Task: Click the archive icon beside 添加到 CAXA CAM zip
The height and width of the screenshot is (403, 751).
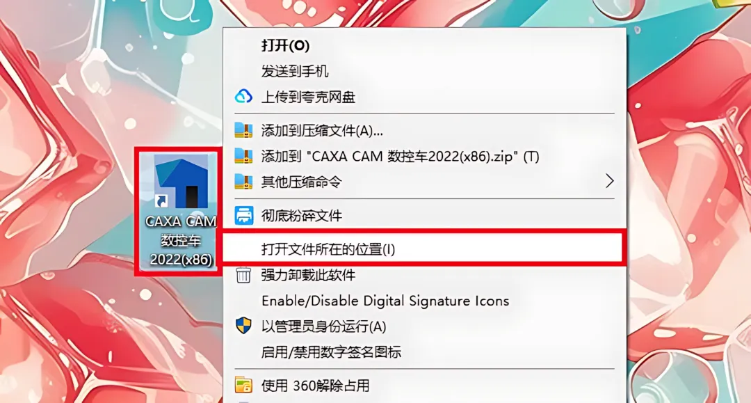Action: click(243, 156)
